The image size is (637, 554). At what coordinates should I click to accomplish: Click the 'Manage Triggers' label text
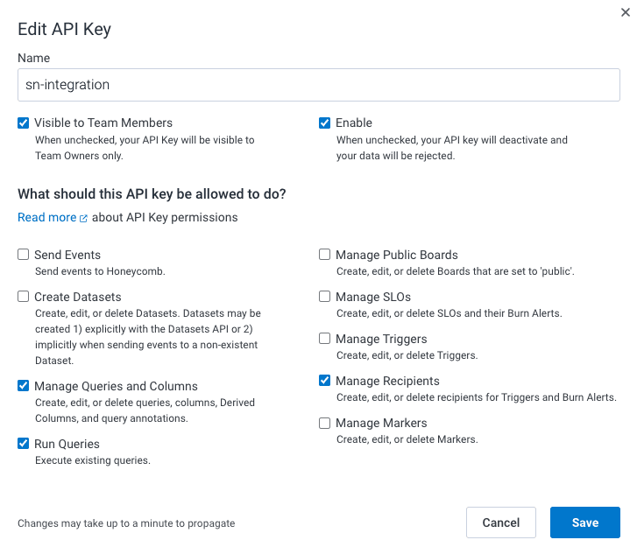tap(381, 339)
